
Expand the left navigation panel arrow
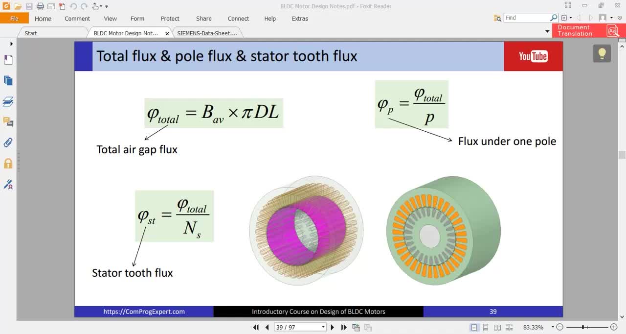pyautogui.click(x=11, y=44)
